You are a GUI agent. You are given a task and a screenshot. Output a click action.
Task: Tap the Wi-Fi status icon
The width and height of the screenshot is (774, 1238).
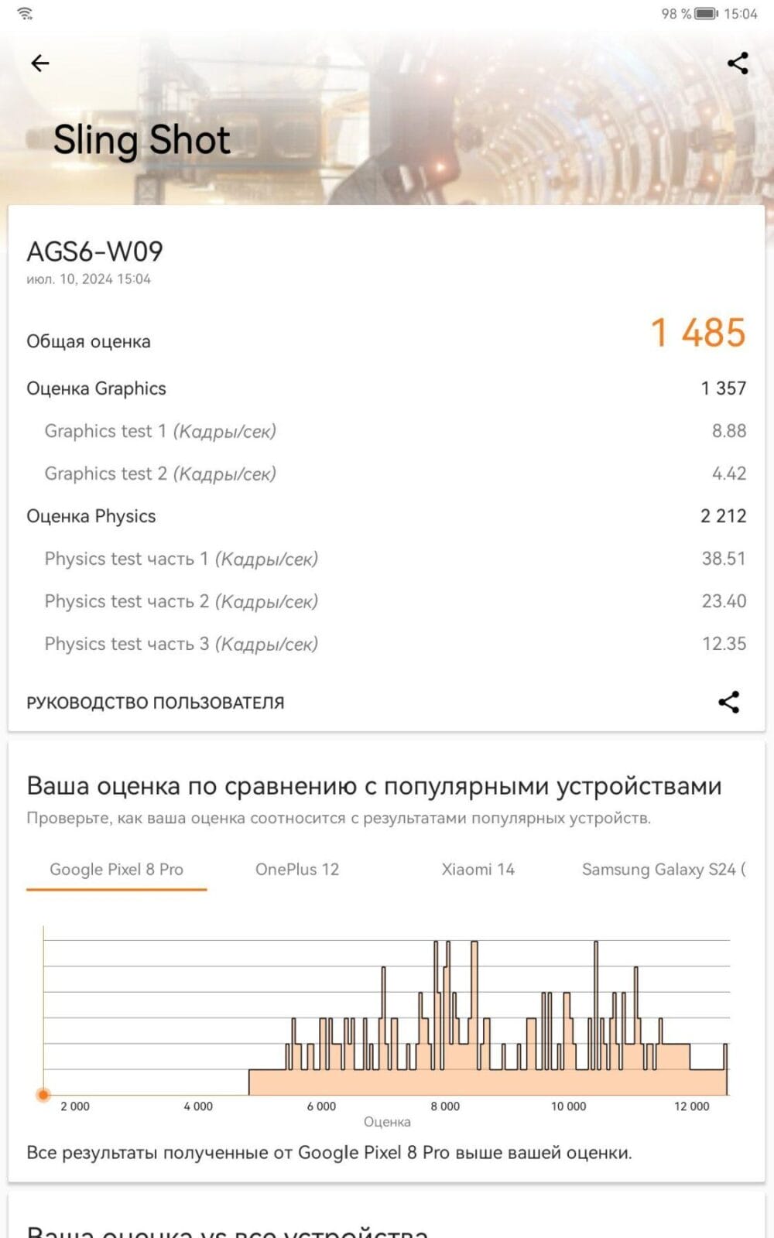(25, 13)
